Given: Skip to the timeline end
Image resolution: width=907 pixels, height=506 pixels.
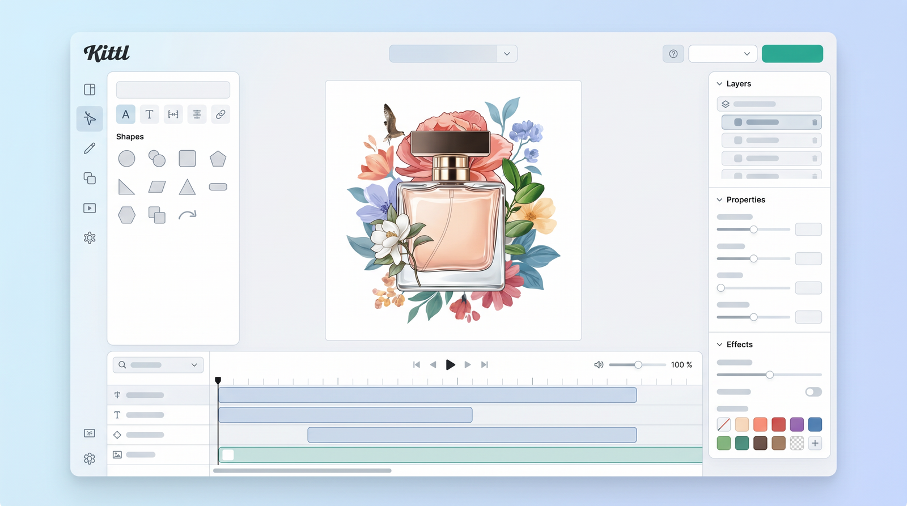Looking at the screenshot, I should (x=485, y=365).
